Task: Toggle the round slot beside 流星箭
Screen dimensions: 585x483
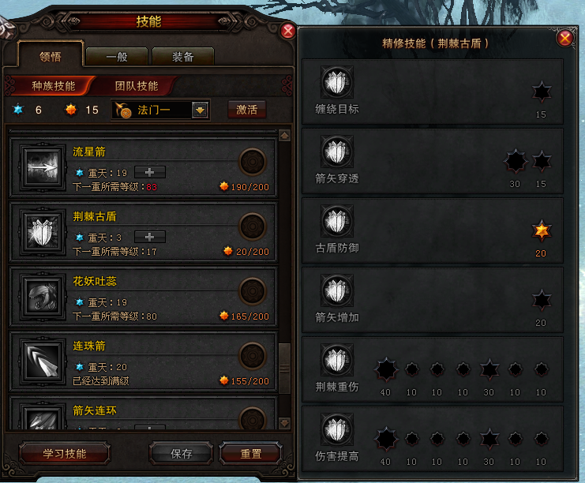Action: coord(253,162)
